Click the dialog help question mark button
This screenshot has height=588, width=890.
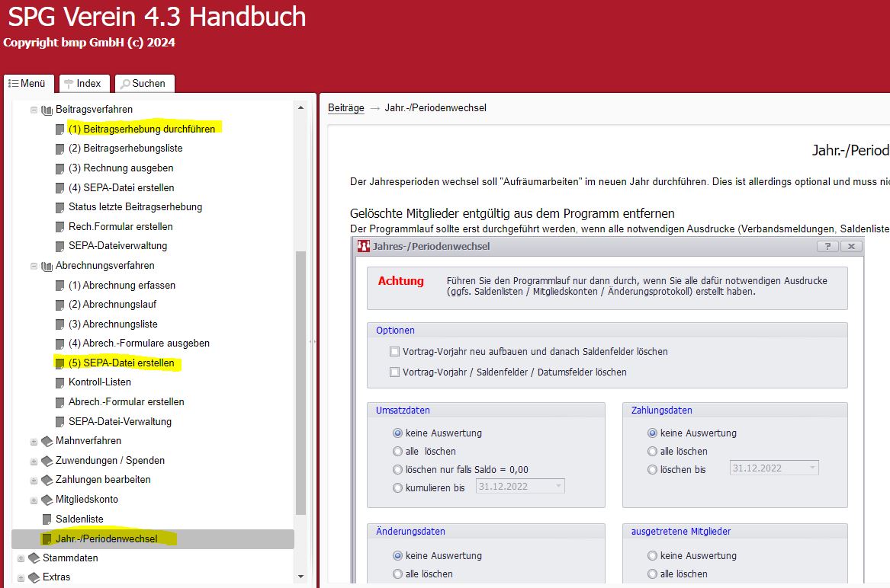point(827,246)
